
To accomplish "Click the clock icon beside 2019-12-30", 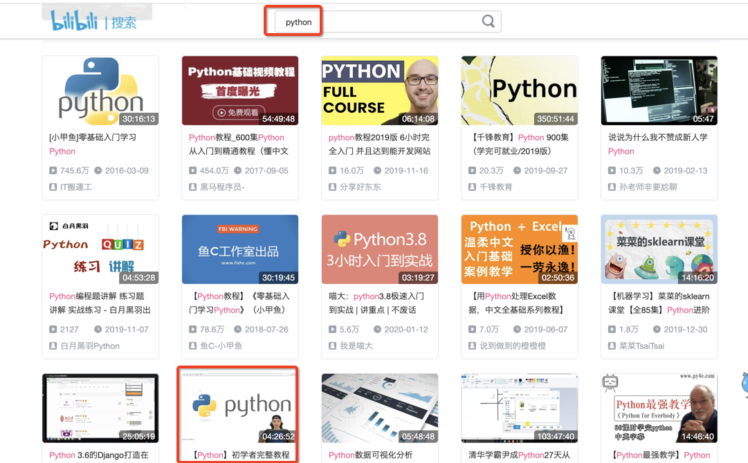I will 657,329.
